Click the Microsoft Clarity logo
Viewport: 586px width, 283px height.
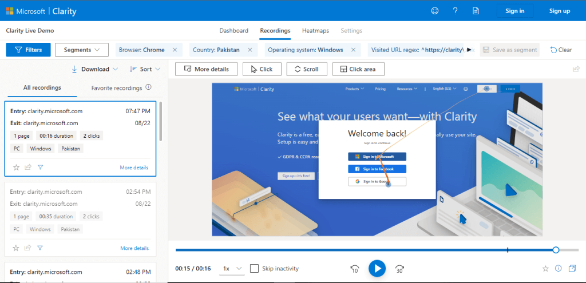(x=41, y=11)
